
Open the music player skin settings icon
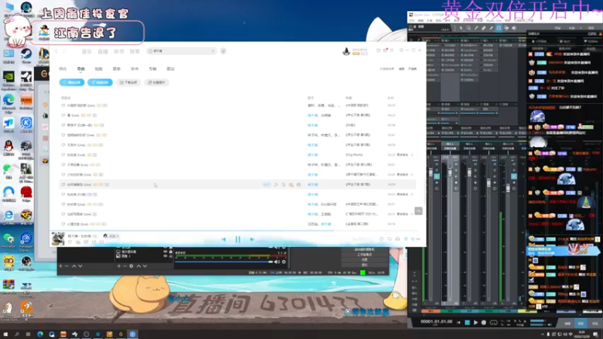[x=378, y=50]
